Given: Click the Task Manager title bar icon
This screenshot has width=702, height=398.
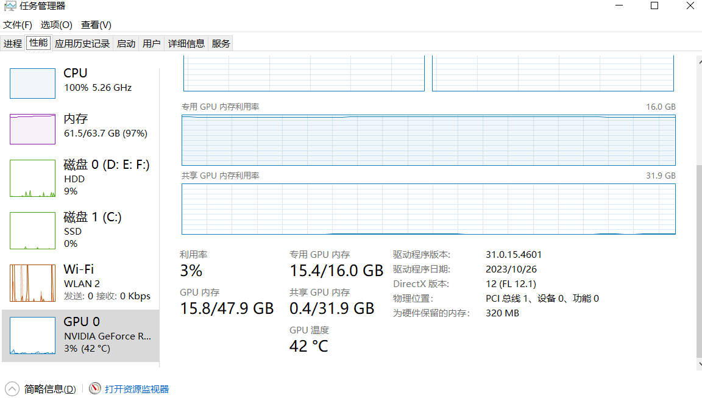Looking at the screenshot, I should point(10,6).
